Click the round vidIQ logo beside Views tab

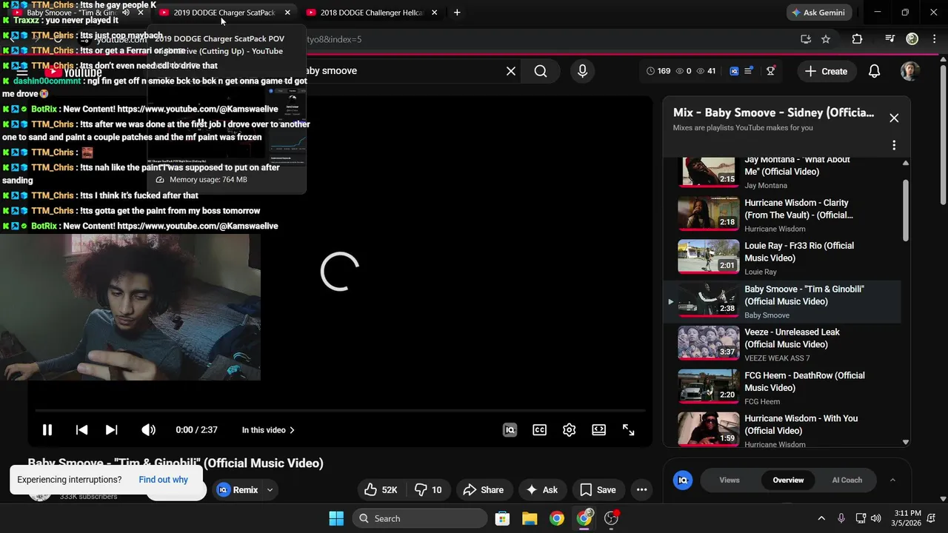683,480
